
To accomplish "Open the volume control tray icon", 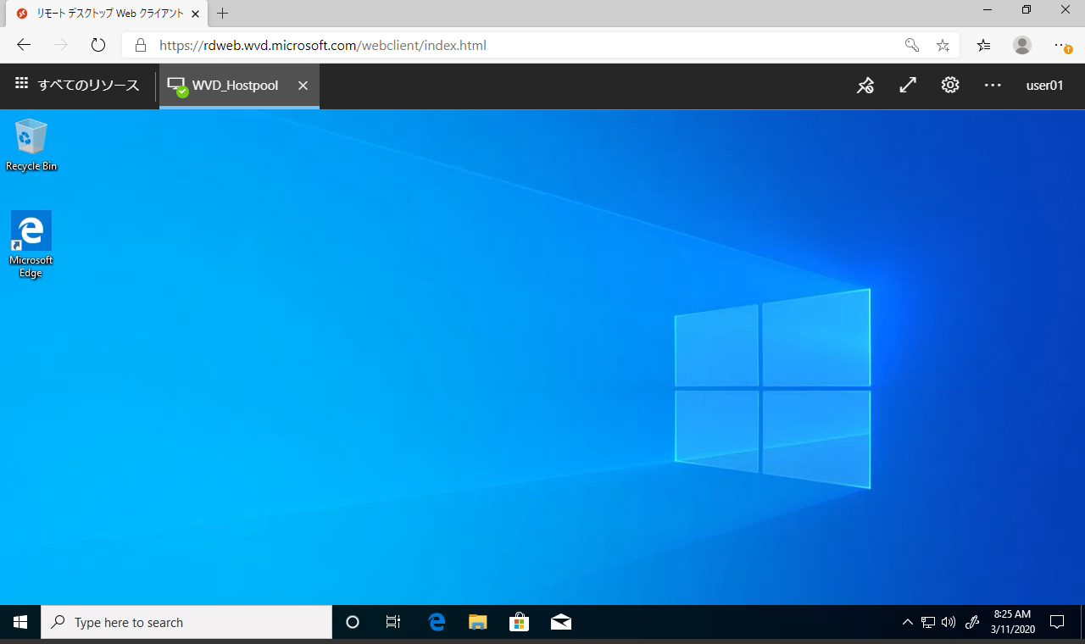I will 949,622.
